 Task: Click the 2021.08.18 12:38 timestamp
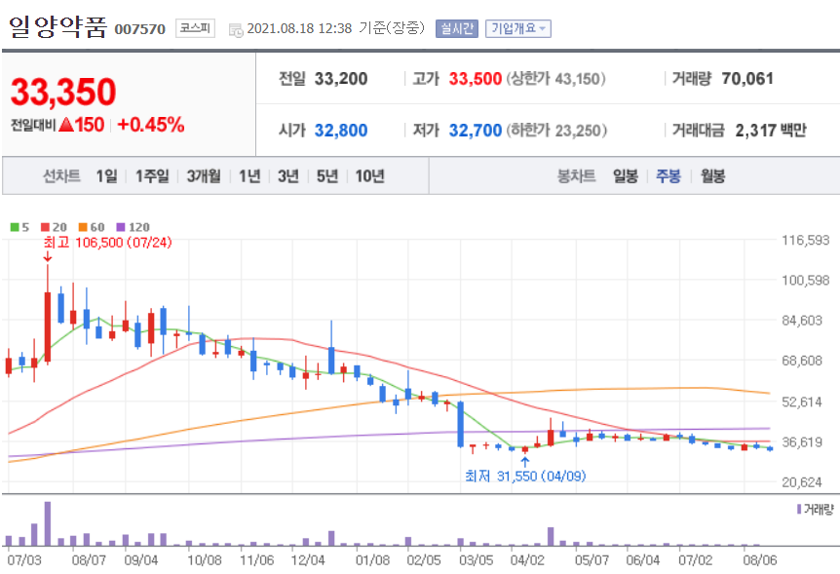point(299,28)
